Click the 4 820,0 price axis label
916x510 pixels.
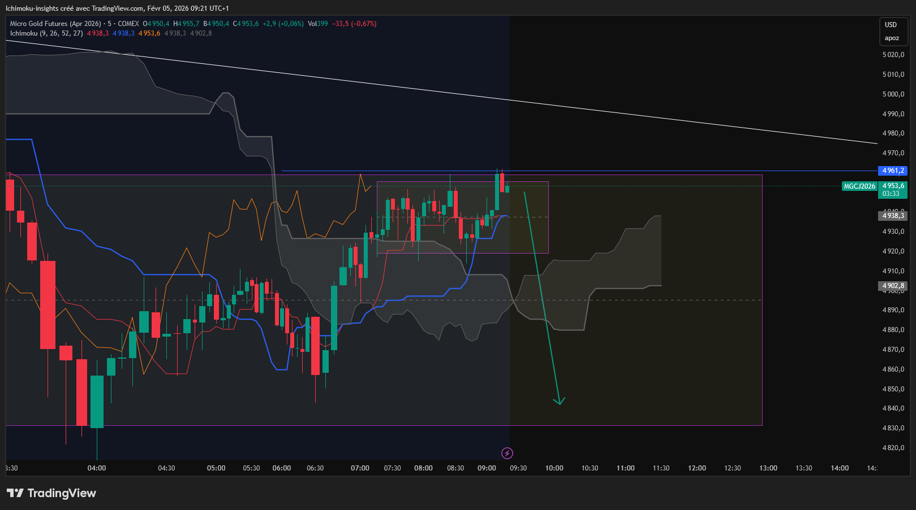(893, 448)
